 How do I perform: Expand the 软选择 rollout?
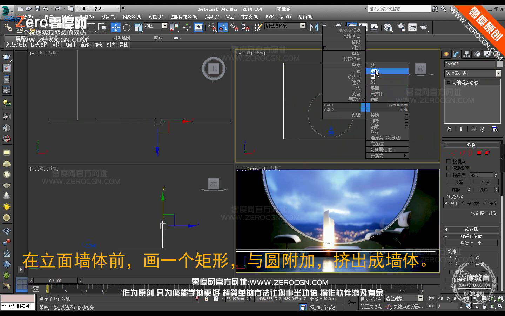coord(471,229)
